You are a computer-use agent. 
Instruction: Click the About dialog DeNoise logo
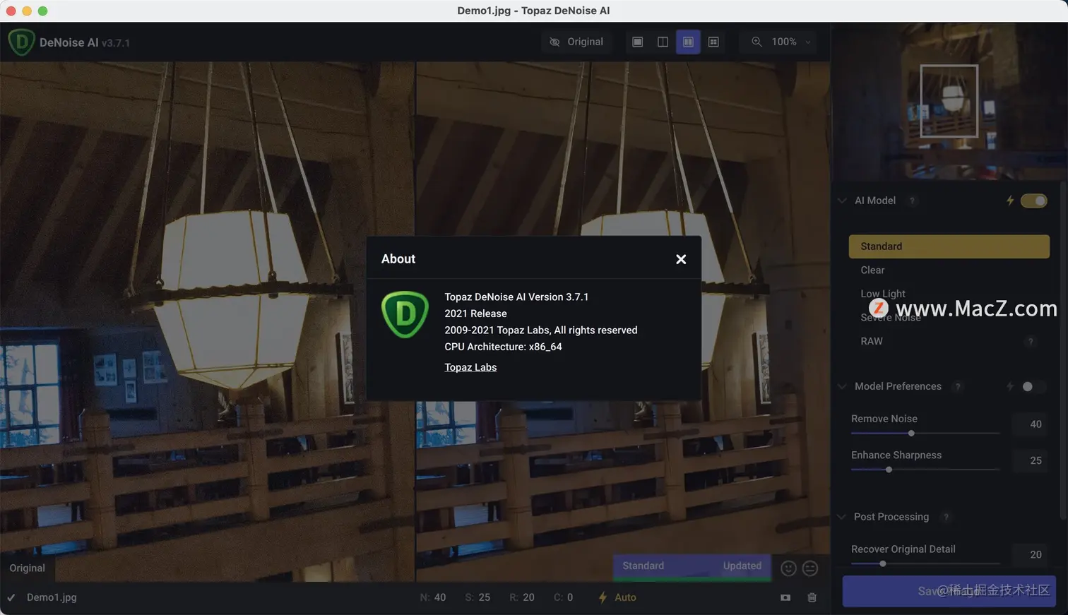coord(405,314)
